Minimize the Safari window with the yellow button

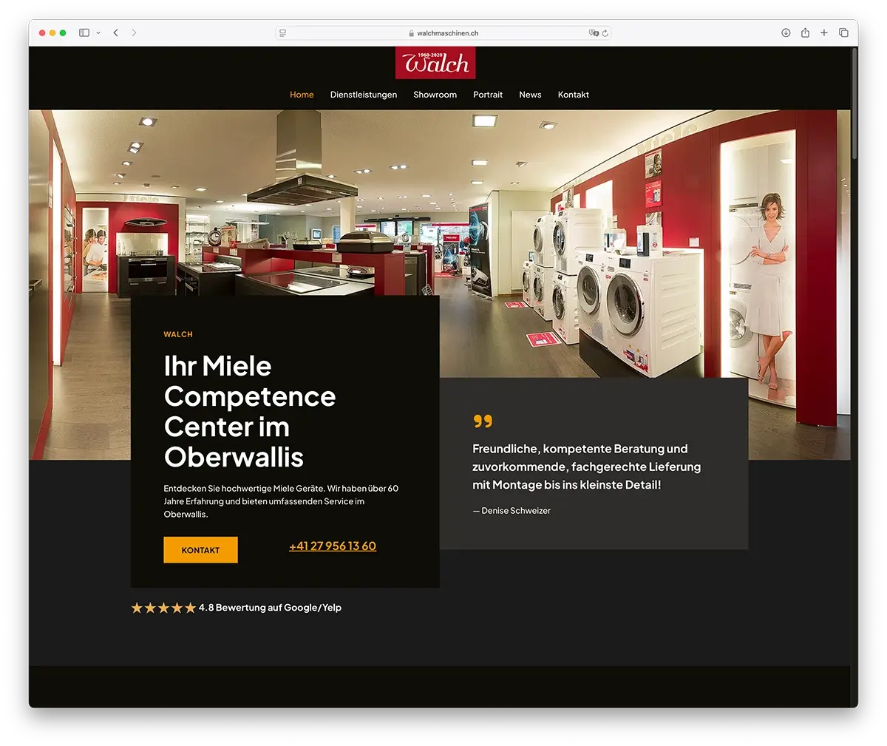click(52, 33)
